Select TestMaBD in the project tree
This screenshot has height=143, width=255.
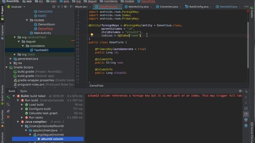tap(41, 50)
